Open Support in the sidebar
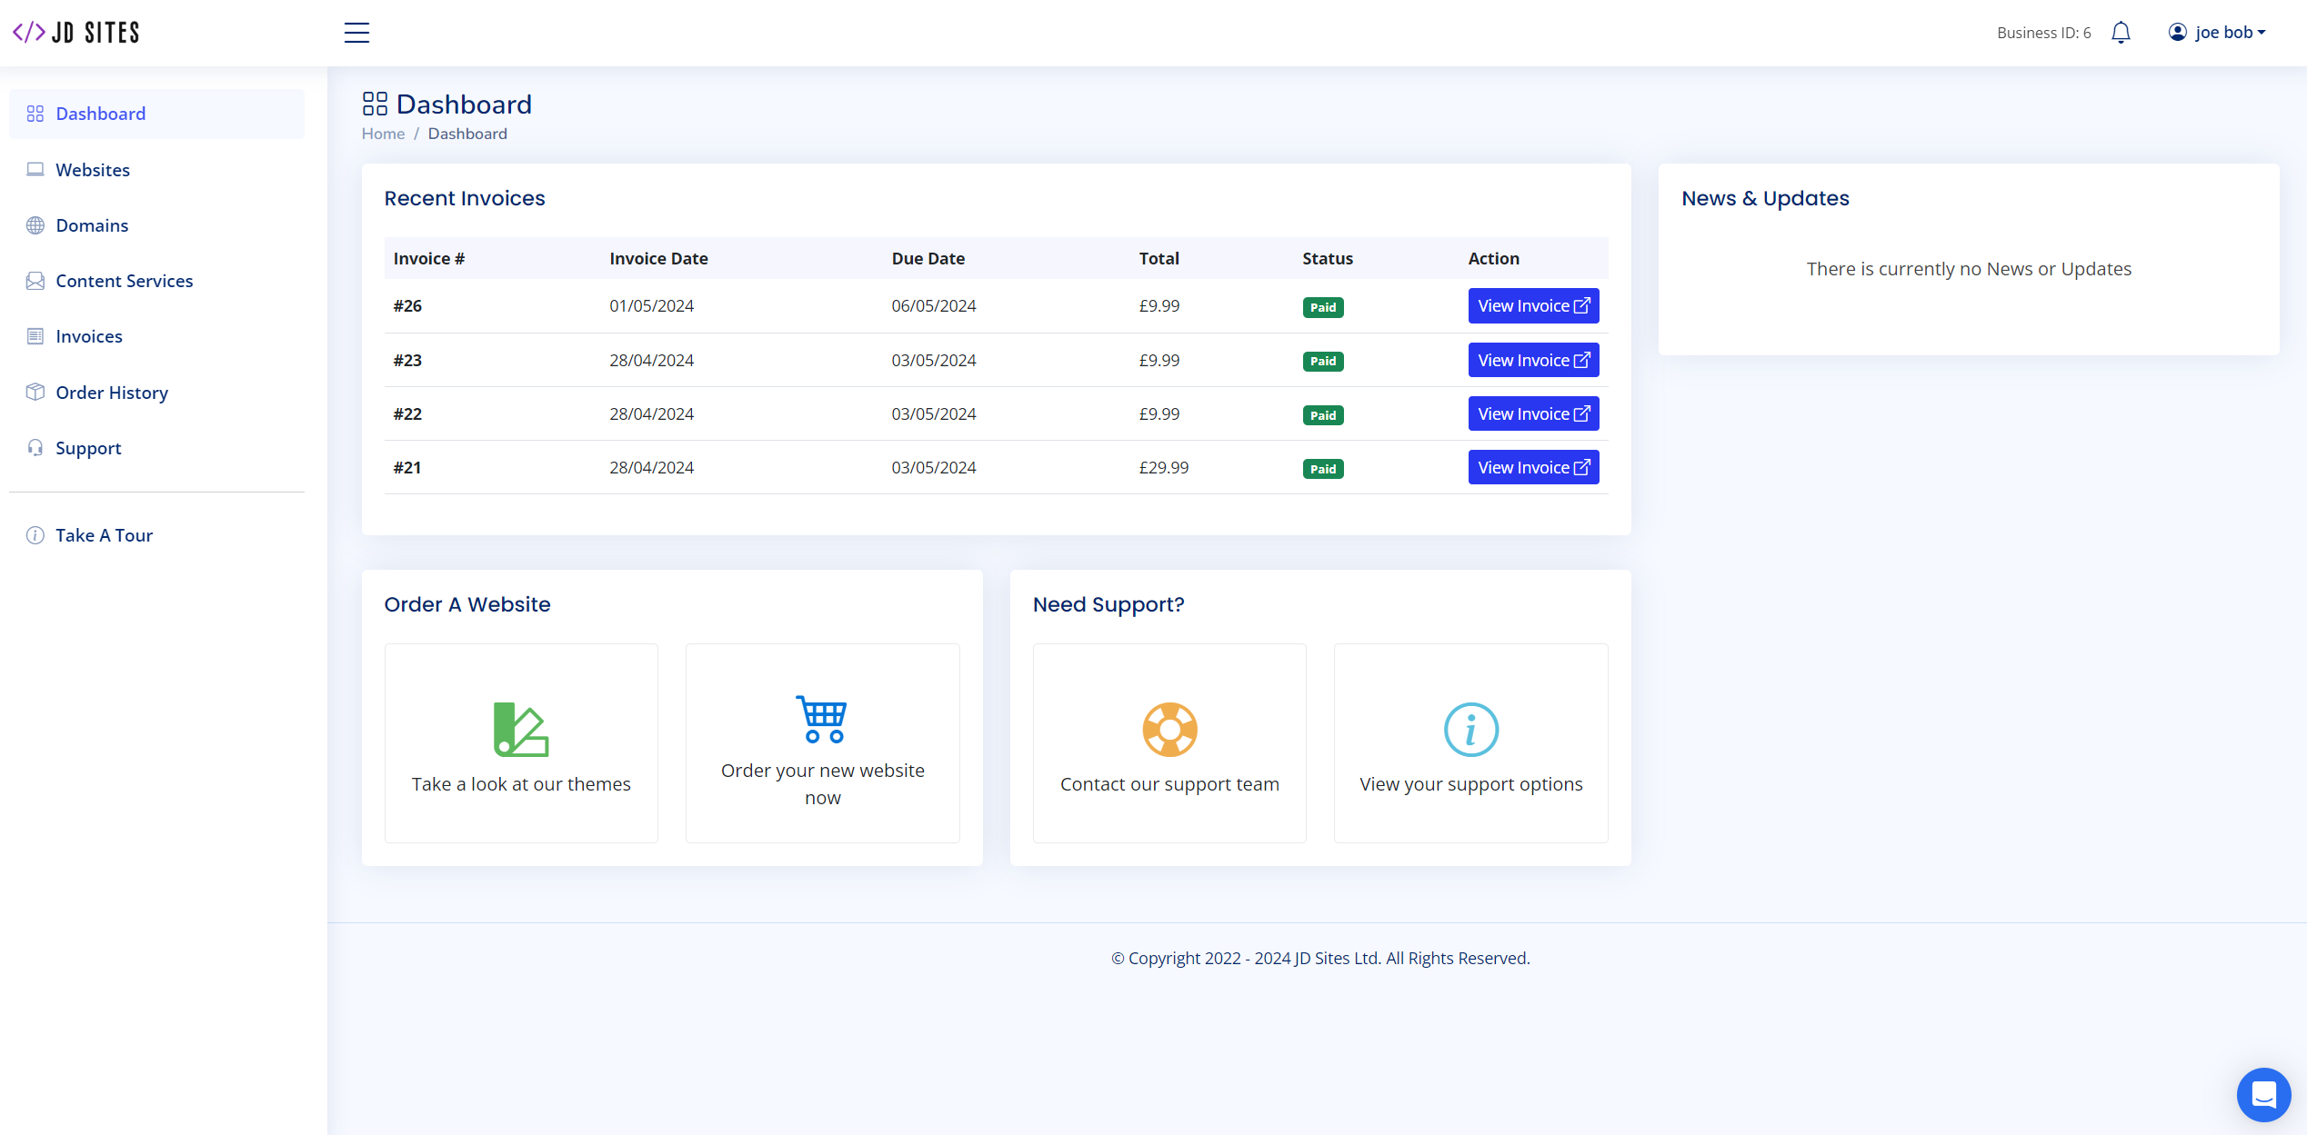 [156, 448]
